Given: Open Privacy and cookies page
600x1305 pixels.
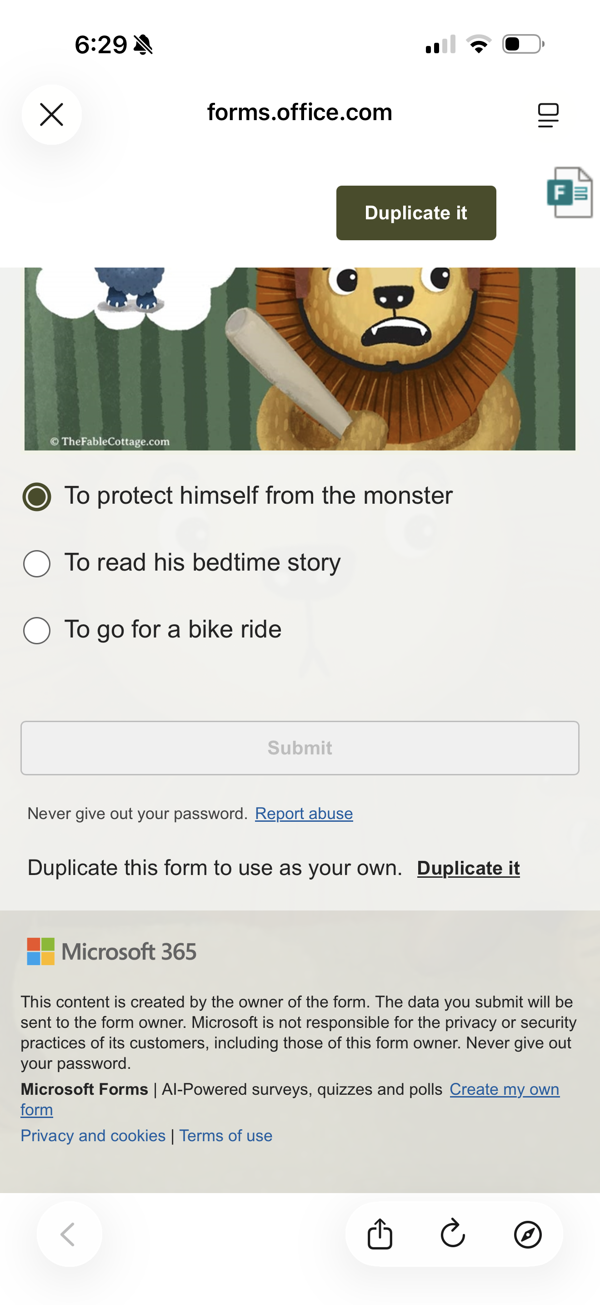Looking at the screenshot, I should click(93, 1136).
